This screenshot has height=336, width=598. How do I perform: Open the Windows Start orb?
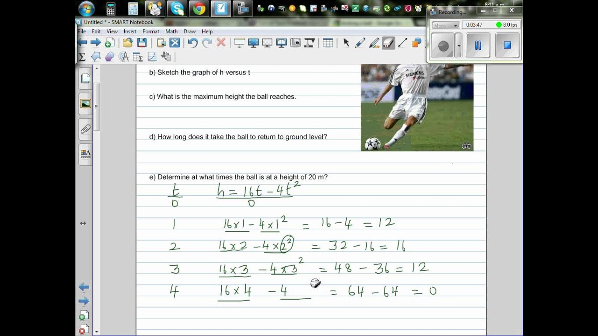tap(86, 8)
